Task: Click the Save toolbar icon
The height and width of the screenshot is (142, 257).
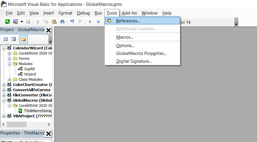Action: (28, 21)
